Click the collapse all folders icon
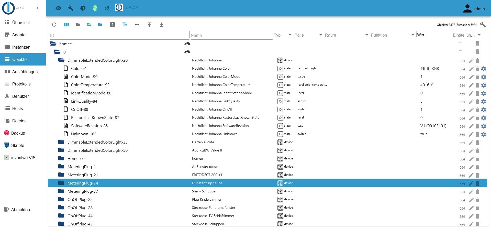The image size is (491, 228). [x=78, y=25]
